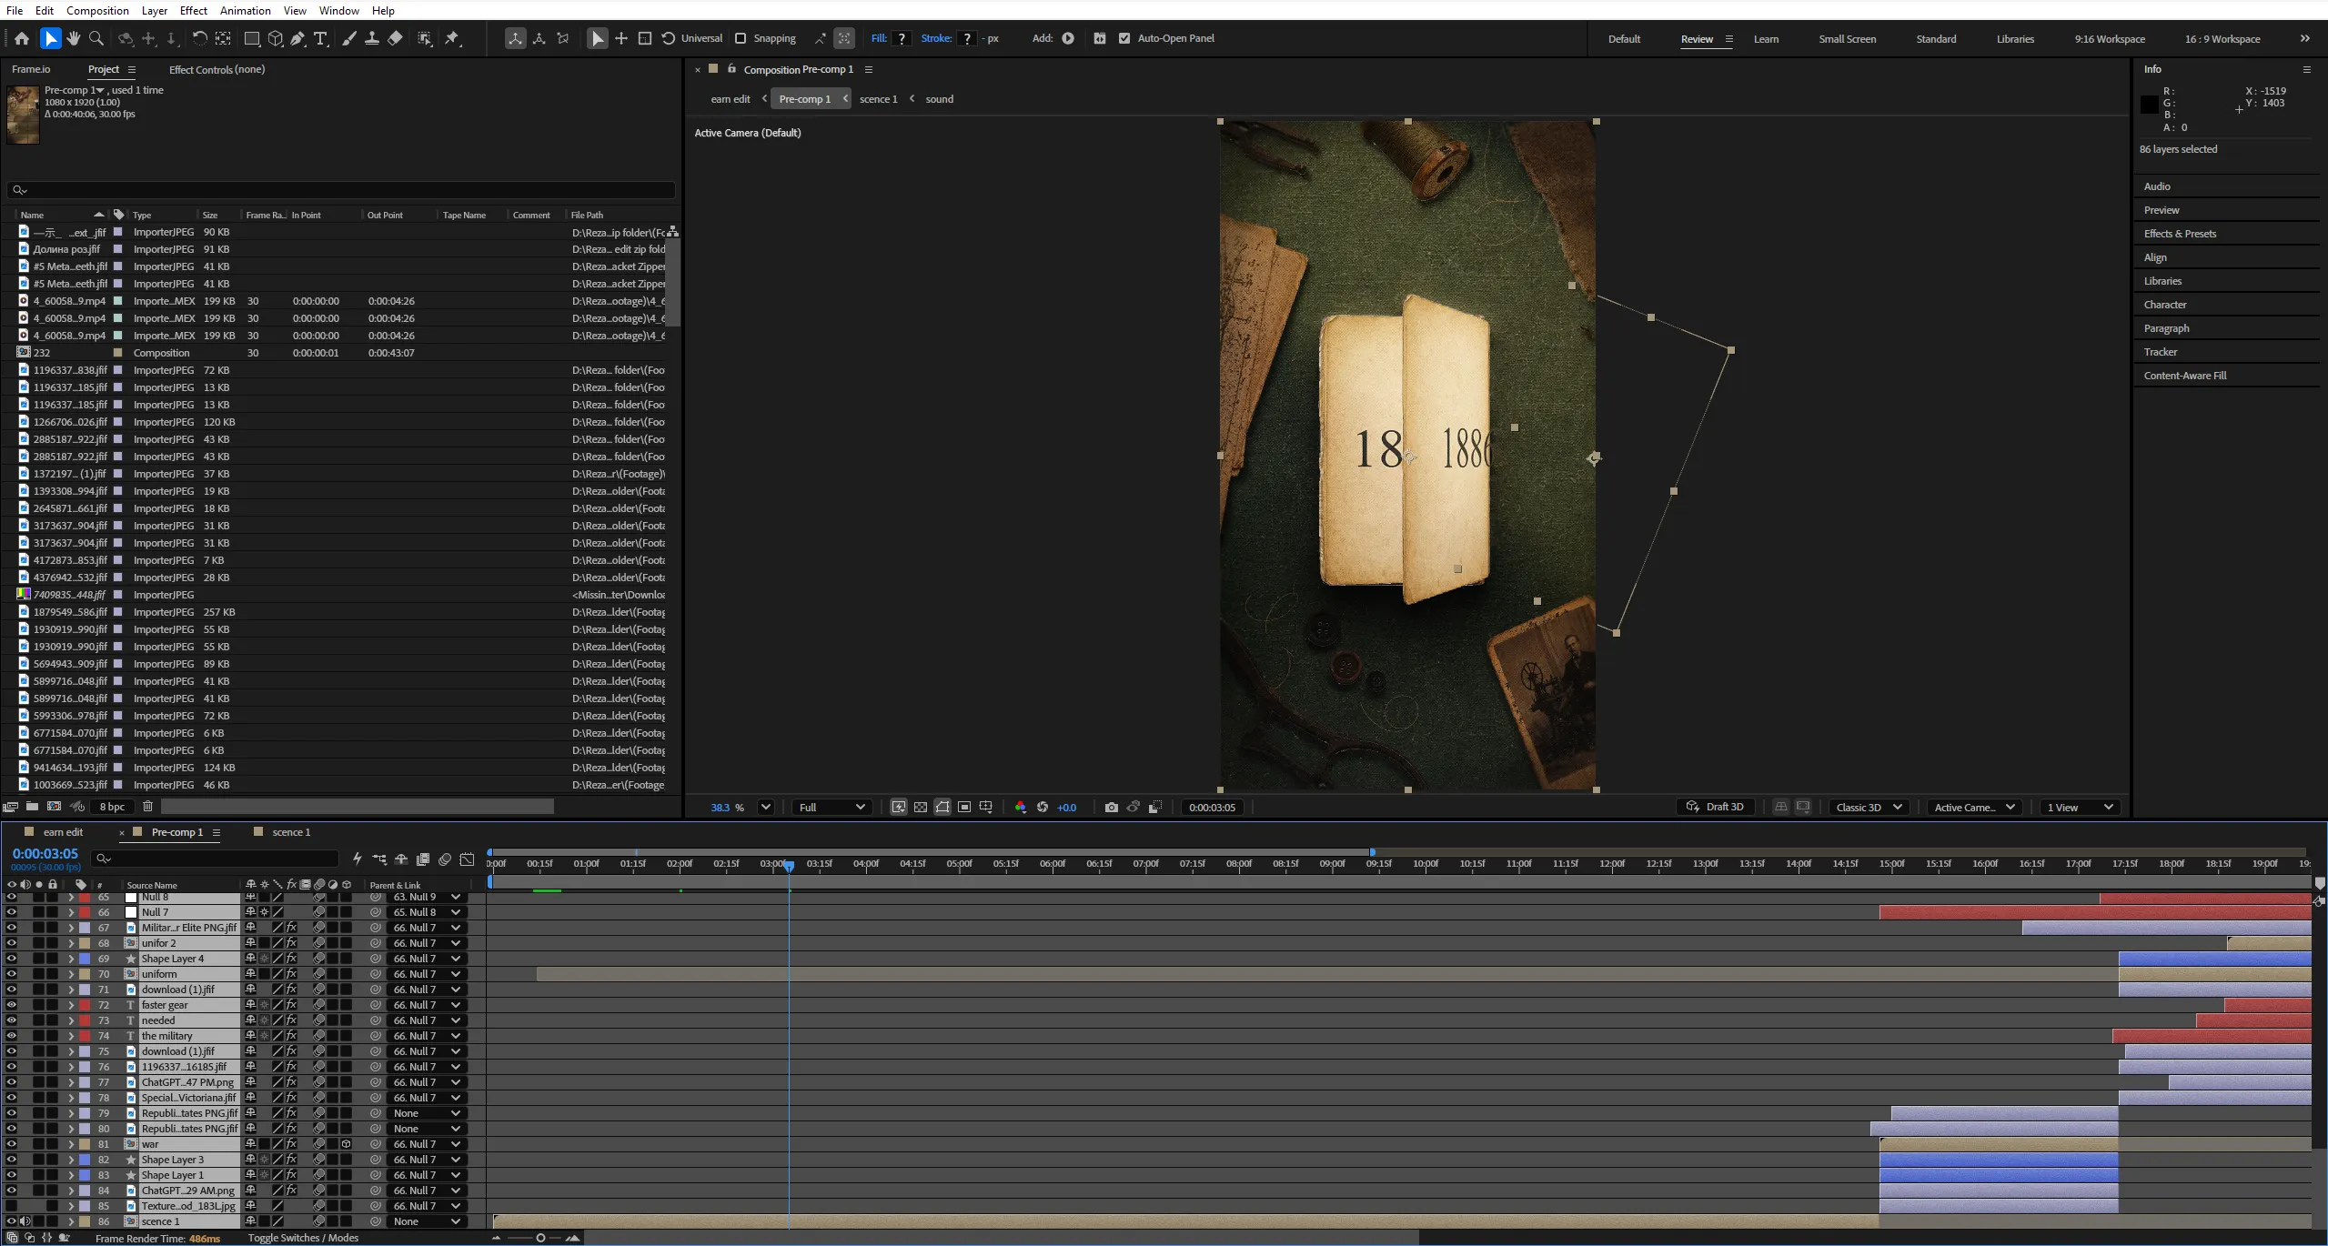Click the Toggle Transparency Grid icon

click(921, 807)
